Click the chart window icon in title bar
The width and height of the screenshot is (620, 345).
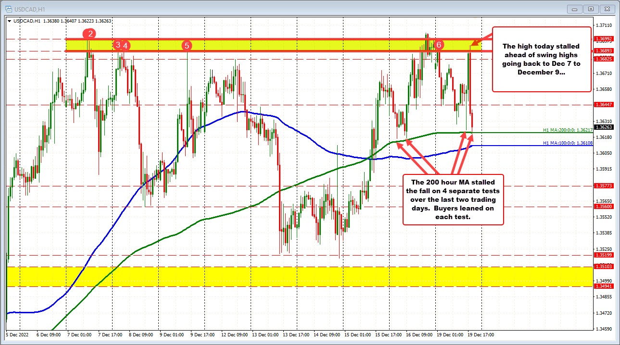point(9,8)
